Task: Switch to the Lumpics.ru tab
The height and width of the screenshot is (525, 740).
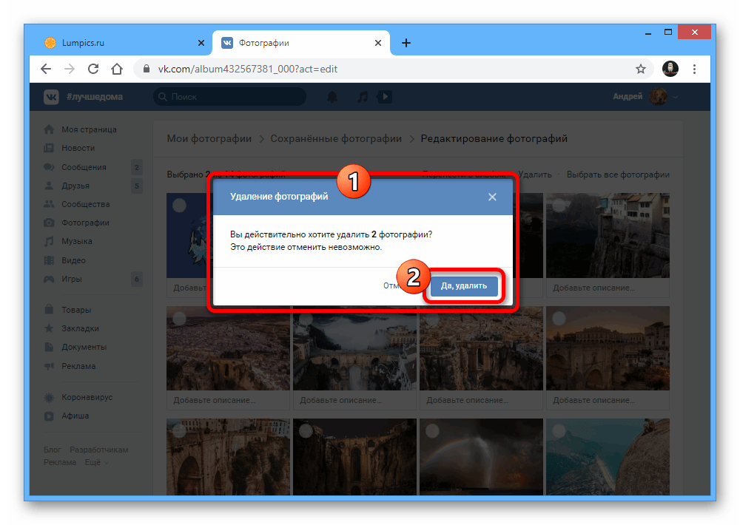Action: point(121,43)
